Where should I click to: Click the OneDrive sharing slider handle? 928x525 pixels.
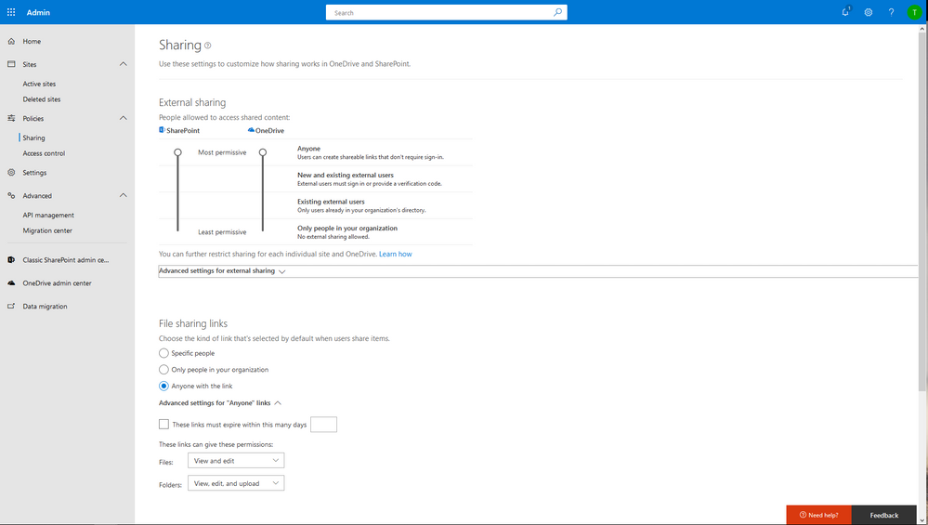[263, 152]
